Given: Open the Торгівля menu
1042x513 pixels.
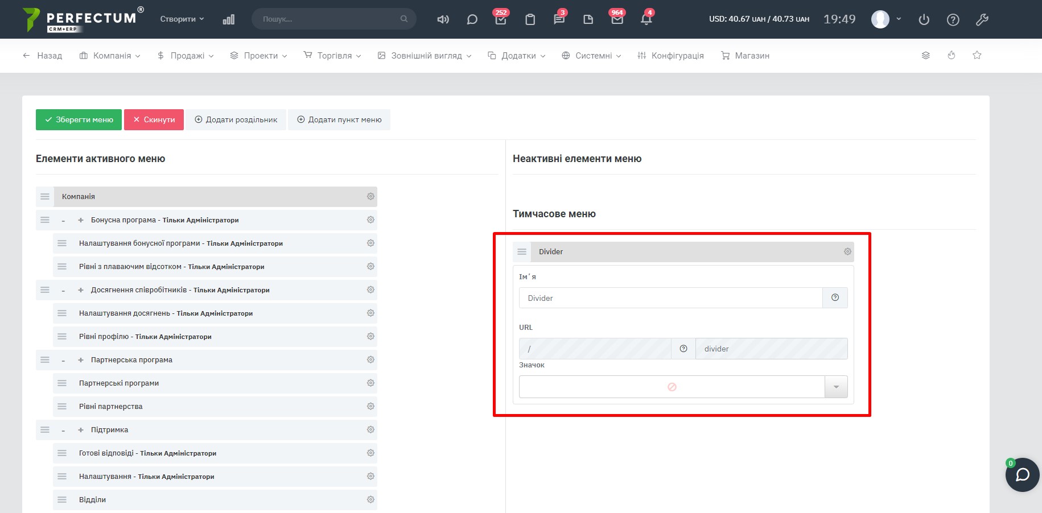Looking at the screenshot, I should coord(333,55).
